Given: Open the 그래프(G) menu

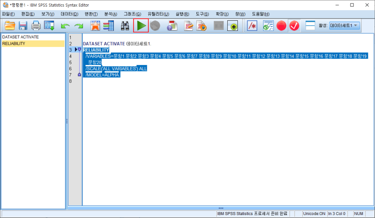Looking at the screenshot, I should click(x=132, y=14).
